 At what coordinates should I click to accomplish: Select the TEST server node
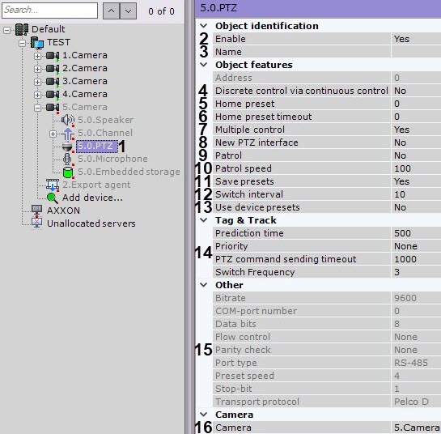tap(58, 42)
